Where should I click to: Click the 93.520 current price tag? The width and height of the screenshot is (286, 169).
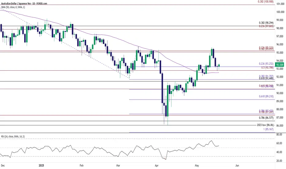280,65
